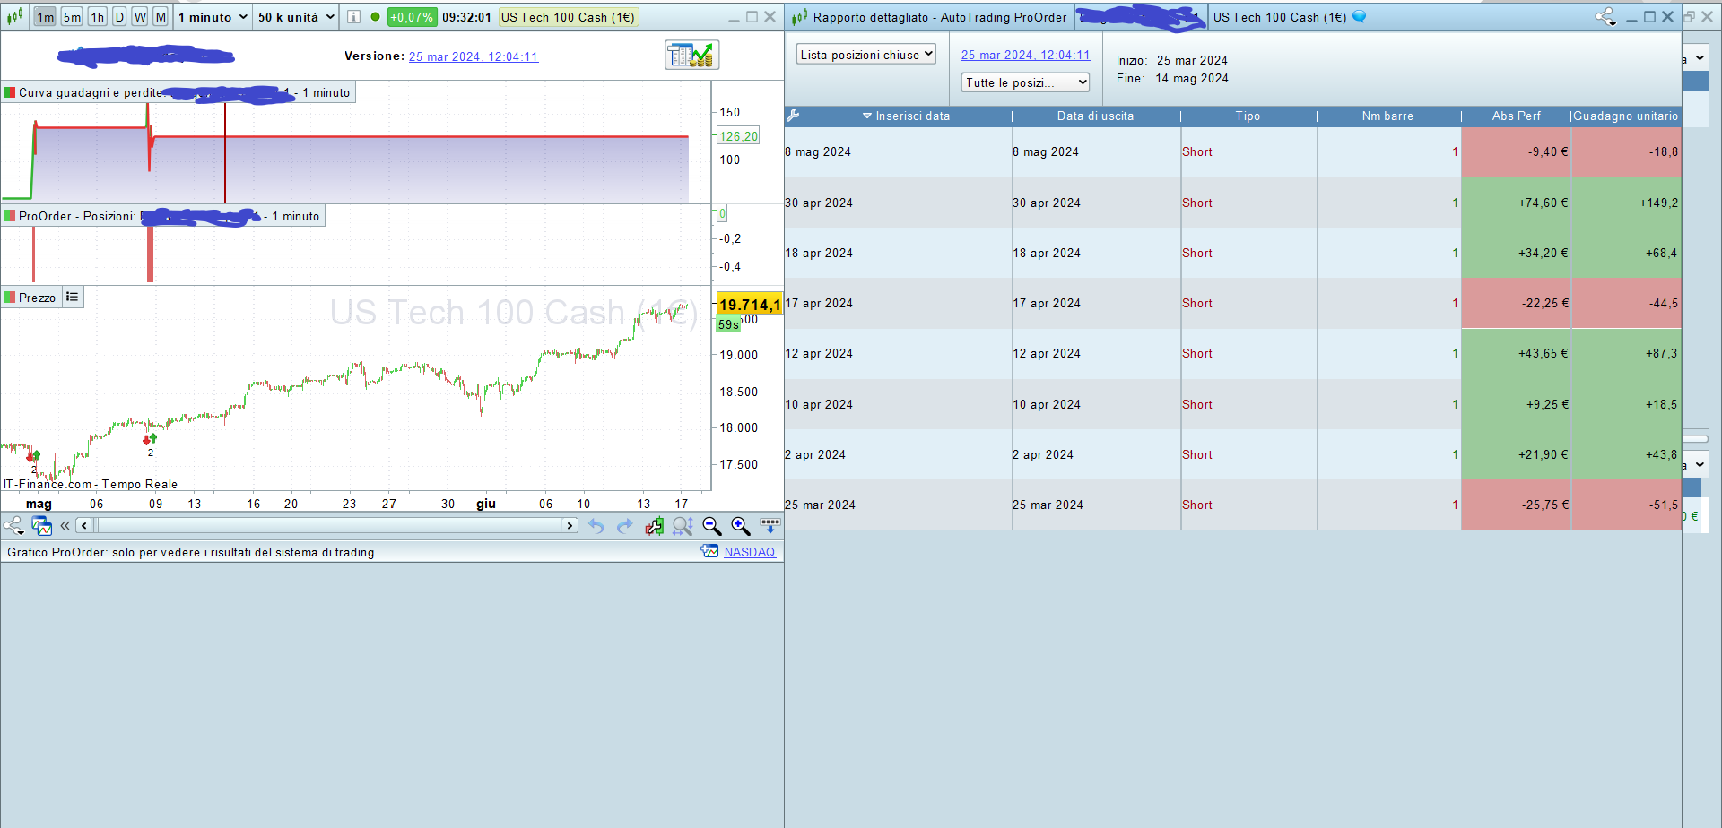
Task: Click the green connection status dot
Action: [375, 16]
